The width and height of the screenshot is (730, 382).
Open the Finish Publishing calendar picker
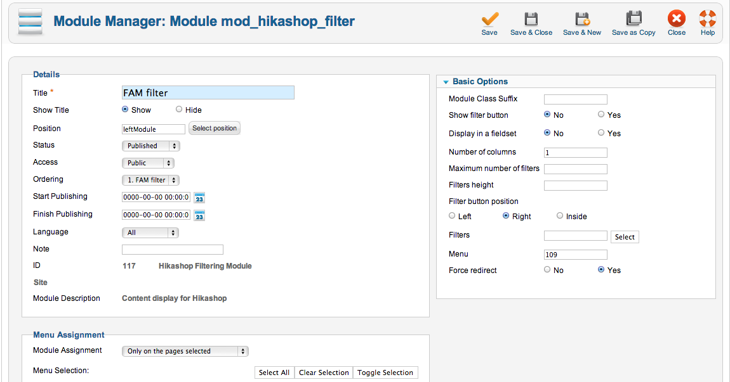click(x=199, y=215)
